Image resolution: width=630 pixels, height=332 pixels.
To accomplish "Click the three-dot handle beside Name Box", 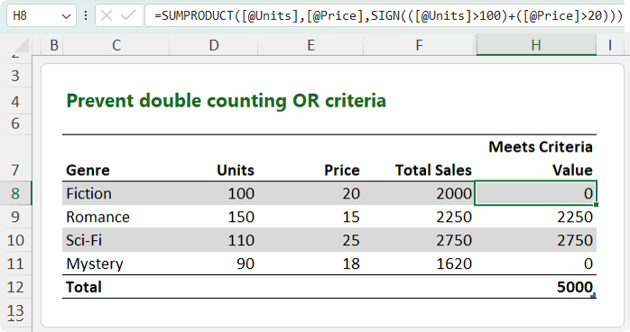I will tap(86, 16).
